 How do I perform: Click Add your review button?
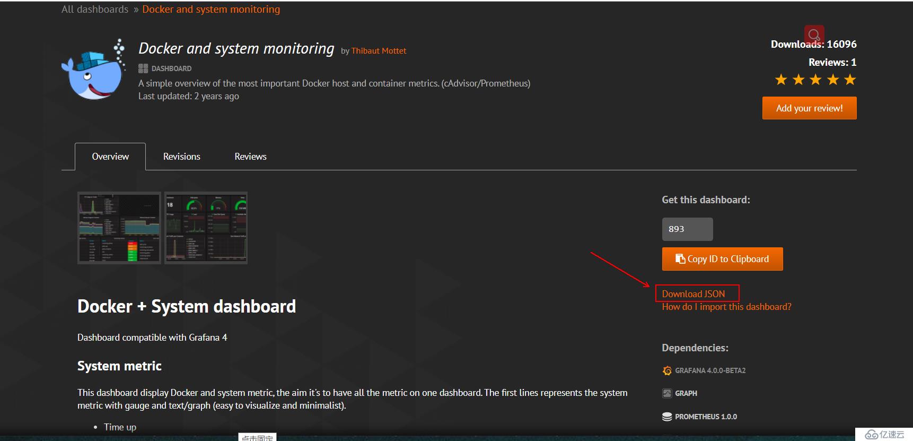810,108
